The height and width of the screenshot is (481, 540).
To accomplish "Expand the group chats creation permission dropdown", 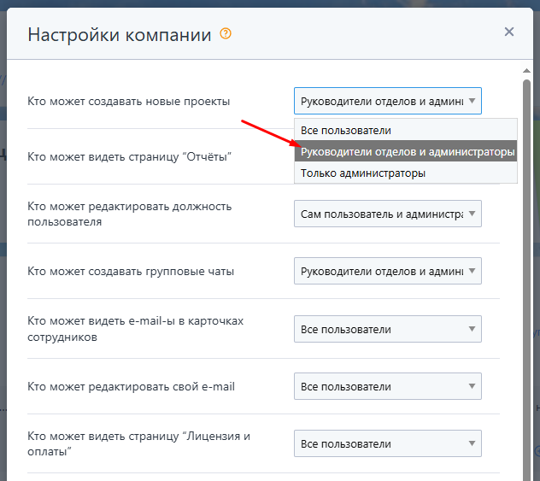I will (x=387, y=271).
